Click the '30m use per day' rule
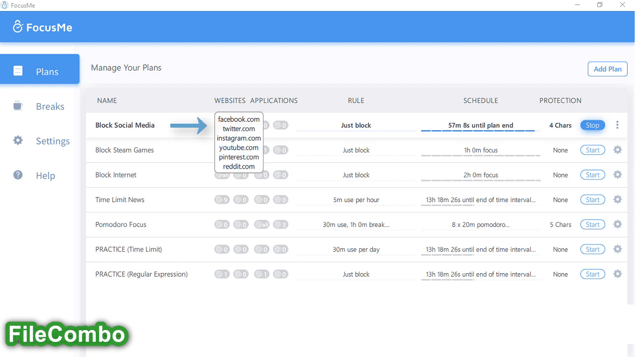The width and height of the screenshot is (635, 357). coord(356,249)
